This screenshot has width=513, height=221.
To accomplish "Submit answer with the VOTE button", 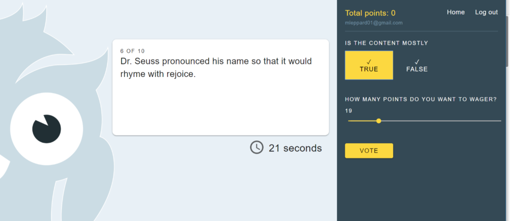I will [x=369, y=151].
